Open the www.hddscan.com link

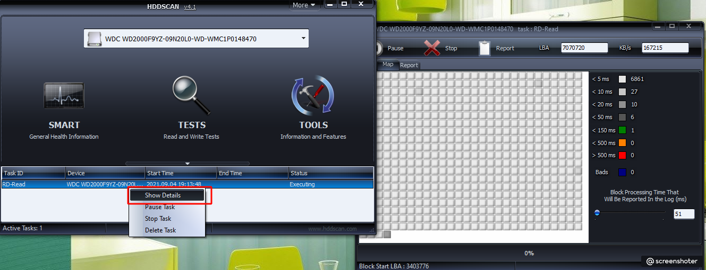click(x=333, y=229)
